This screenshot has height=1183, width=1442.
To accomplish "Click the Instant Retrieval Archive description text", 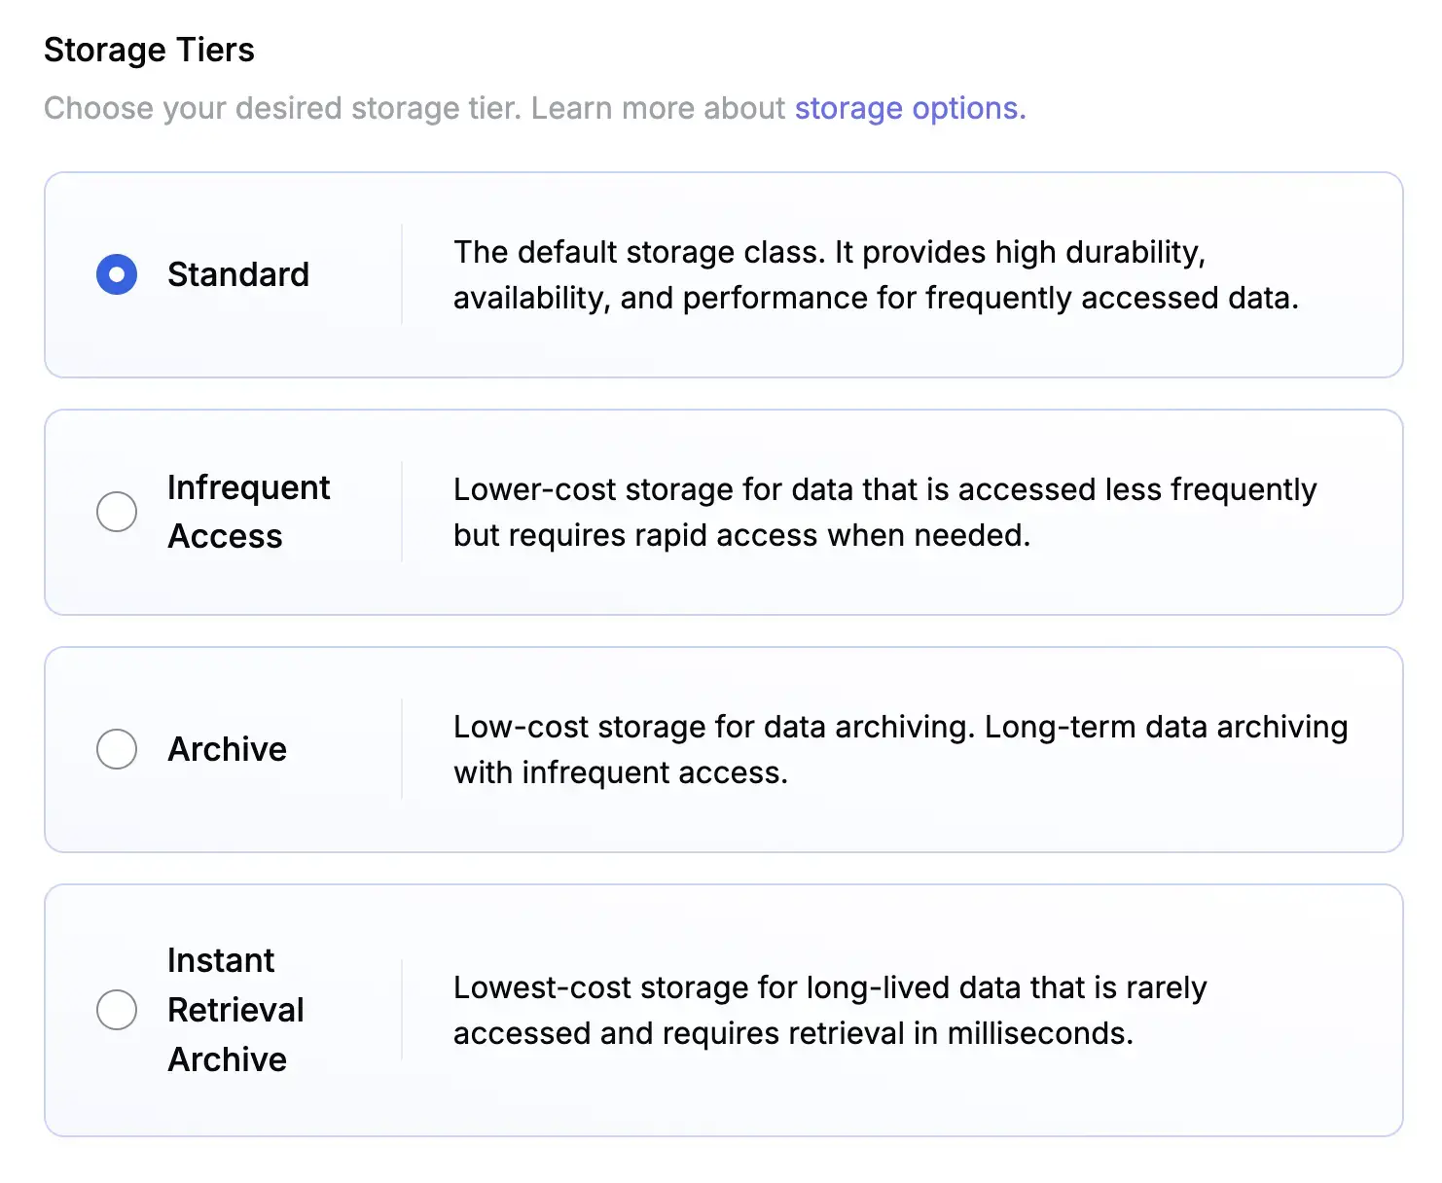I will tap(828, 1010).
